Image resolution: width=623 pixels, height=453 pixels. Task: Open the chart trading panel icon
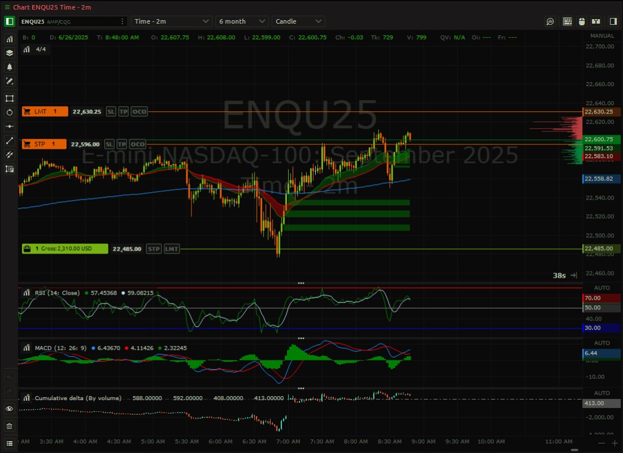point(595,21)
